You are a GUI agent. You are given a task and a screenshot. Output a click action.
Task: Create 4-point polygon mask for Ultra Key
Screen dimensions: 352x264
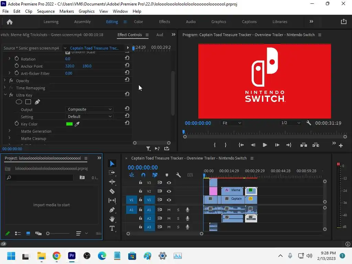28,102
